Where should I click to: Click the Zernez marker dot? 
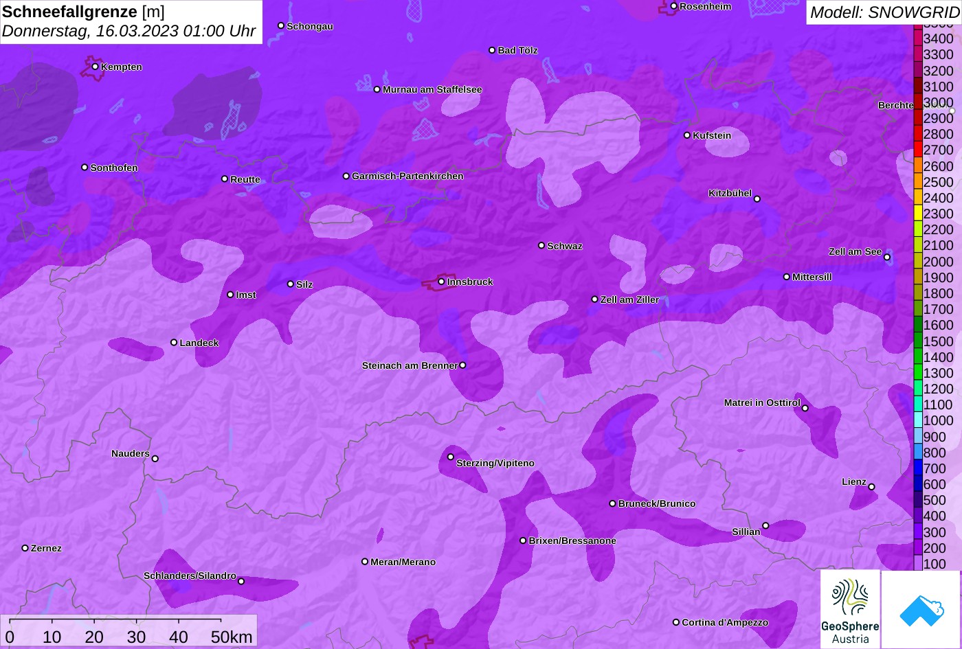click(25, 548)
